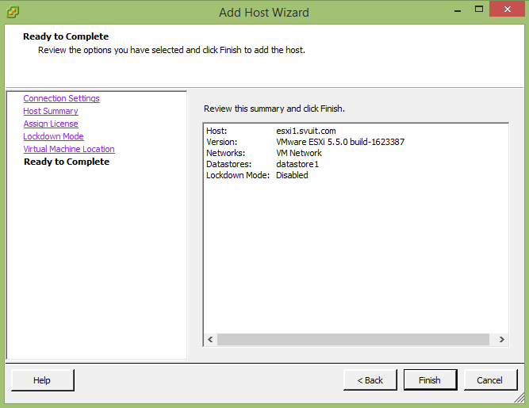
Task: Click the summary scrollbar left arrow
Action: pos(210,339)
